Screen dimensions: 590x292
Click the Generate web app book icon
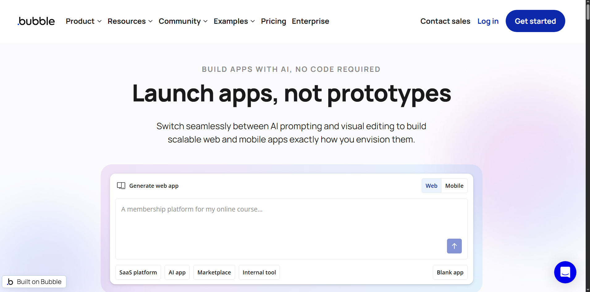point(121,186)
